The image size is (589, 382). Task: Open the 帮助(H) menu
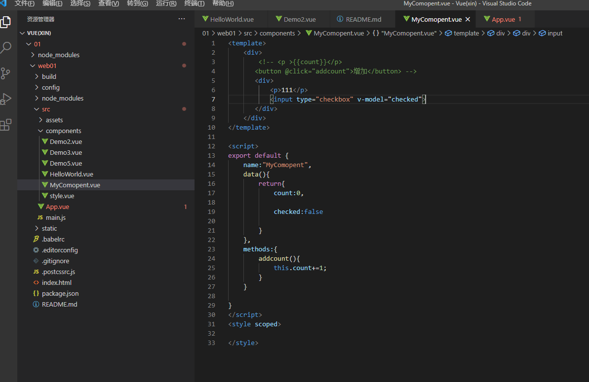(x=223, y=3)
